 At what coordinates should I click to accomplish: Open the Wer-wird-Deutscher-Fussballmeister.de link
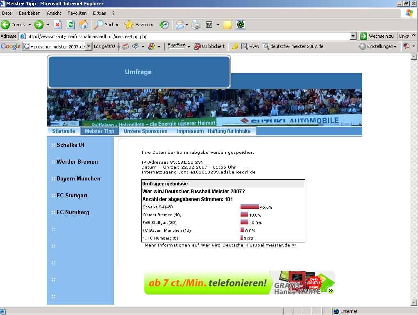coord(249,245)
